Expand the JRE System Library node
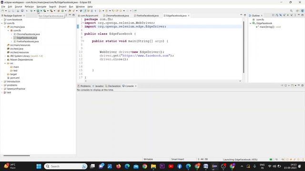305x171 pixels. (x=5, y=56)
